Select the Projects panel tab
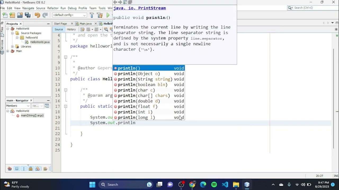This screenshot has width=339, height=190. [12, 24]
